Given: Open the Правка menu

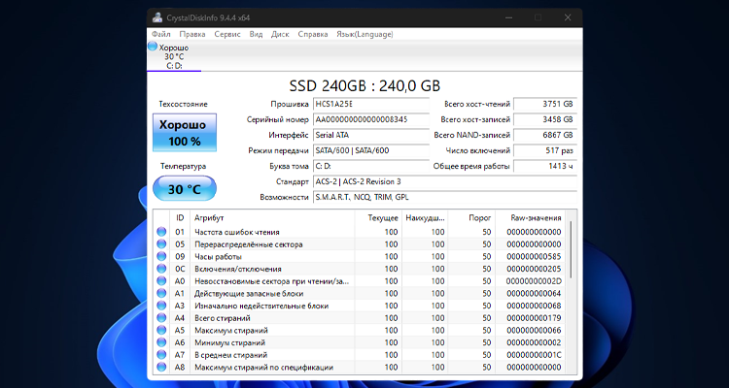Looking at the screenshot, I should [192, 34].
